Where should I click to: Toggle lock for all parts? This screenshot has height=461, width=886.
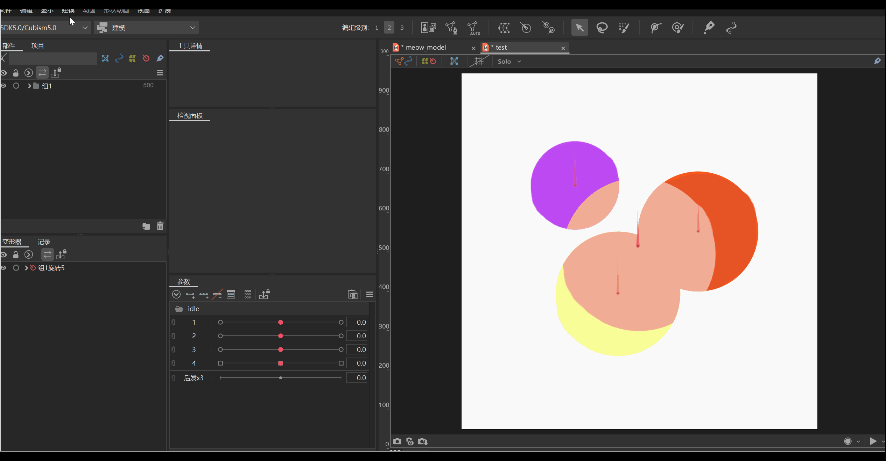pyautogui.click(x=16, y=73)
